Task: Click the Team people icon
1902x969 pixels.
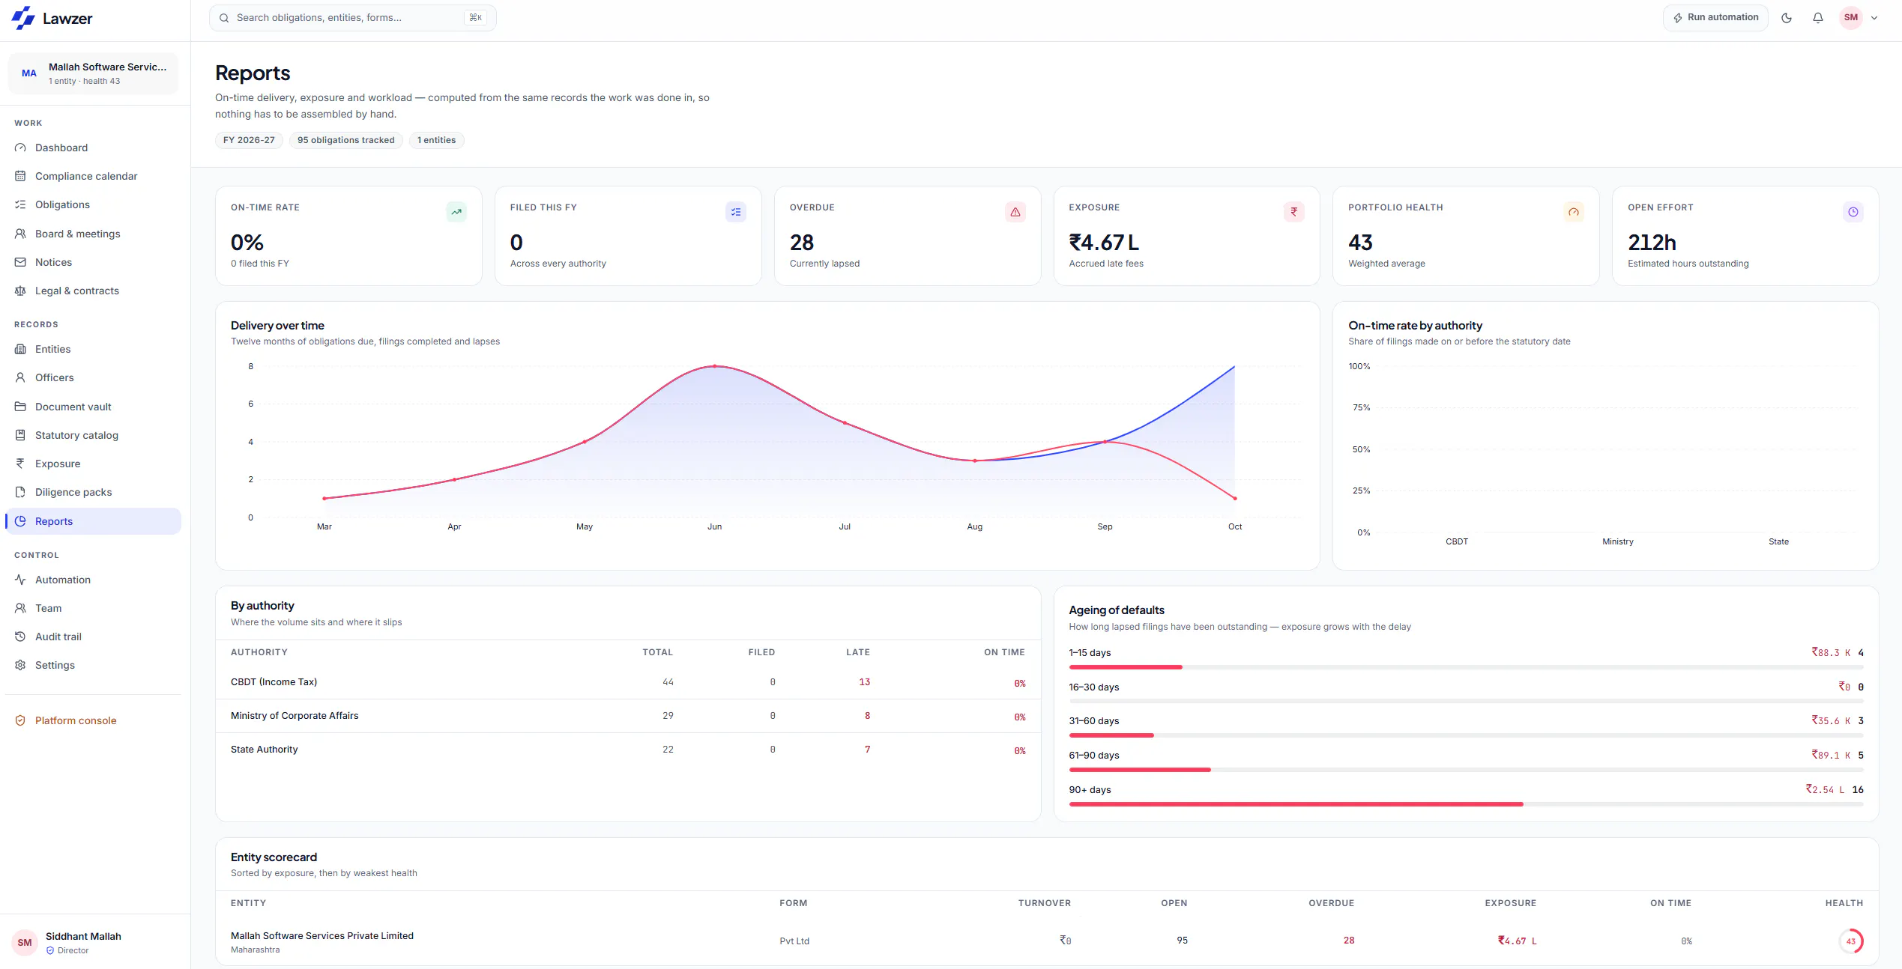Action: (x=20, y=608)
